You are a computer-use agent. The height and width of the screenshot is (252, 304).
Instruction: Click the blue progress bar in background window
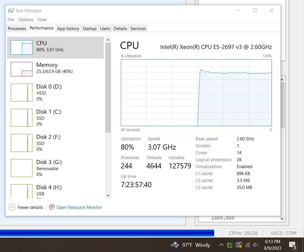[x=107, y=233]
